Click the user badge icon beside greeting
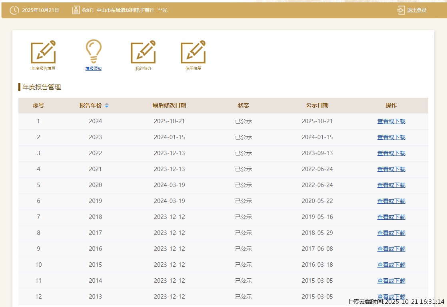 coord(76,10)
